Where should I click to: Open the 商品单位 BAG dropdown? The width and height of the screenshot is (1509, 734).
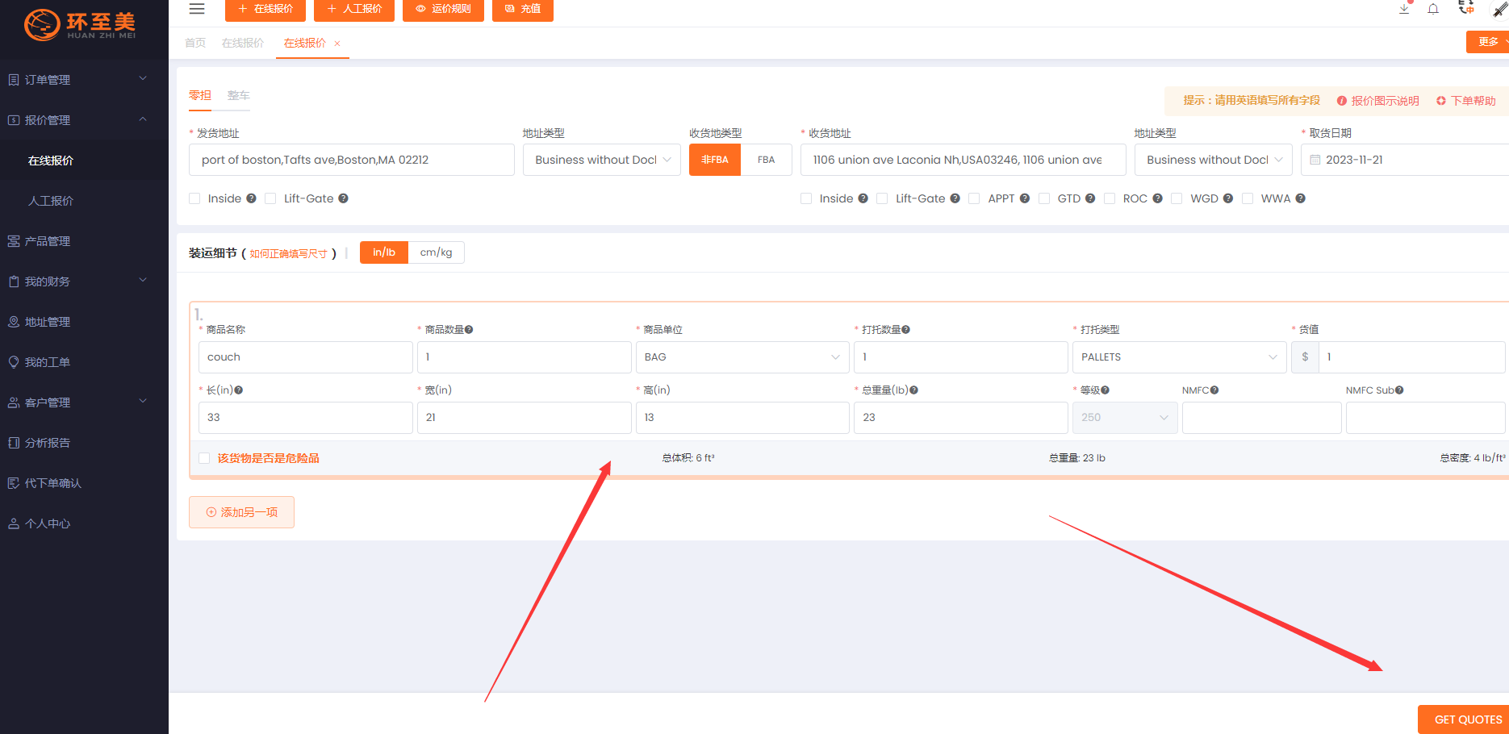(x=742, y=357)
